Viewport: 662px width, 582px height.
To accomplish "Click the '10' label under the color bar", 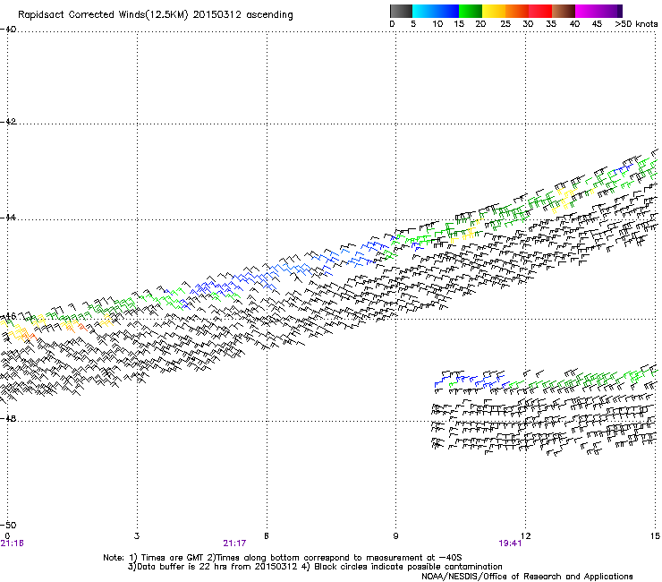I will click(437, 24).
